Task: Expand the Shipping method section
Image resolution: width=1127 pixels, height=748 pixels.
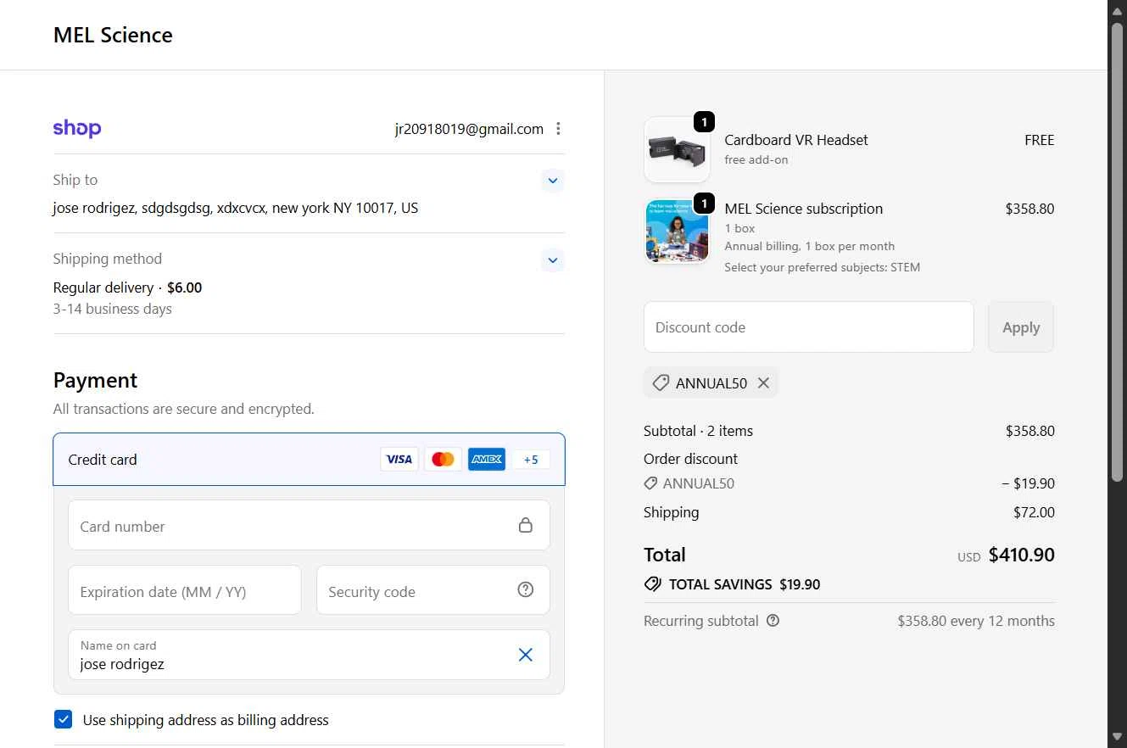Action: [x=553, y=260]
